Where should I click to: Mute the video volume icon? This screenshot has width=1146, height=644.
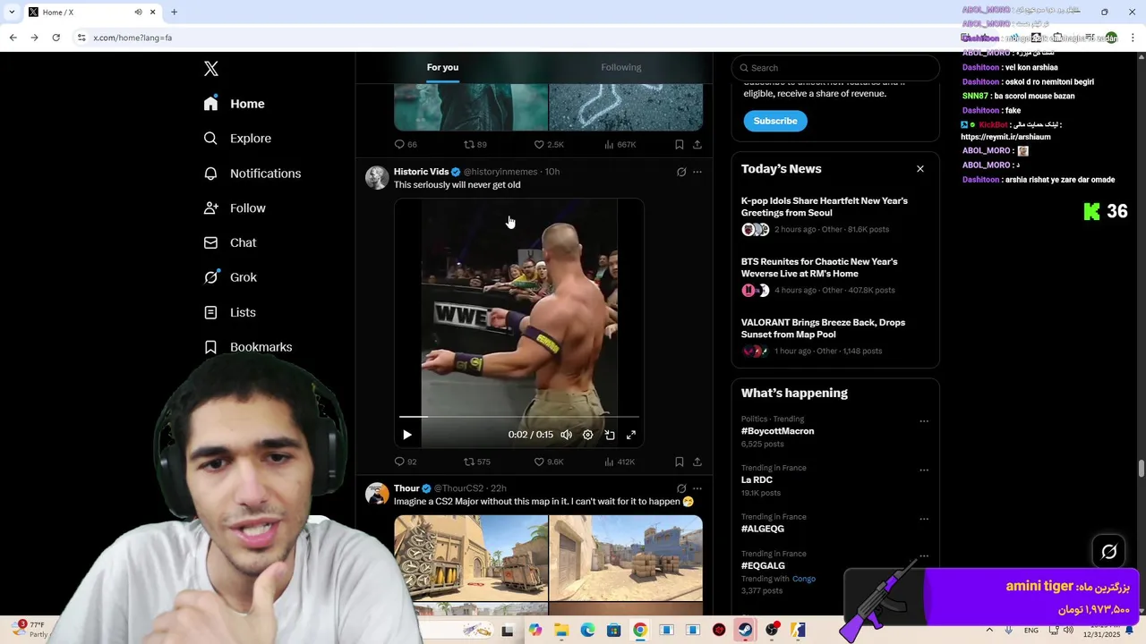tap(566, 435)
